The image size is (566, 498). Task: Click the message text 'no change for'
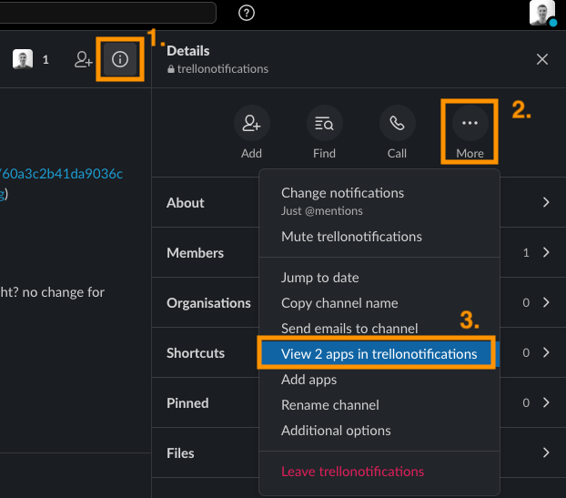(x=64, y=292)
